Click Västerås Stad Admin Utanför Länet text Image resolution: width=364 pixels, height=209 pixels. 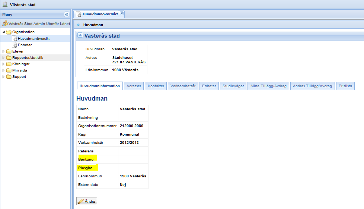[39, 23]
